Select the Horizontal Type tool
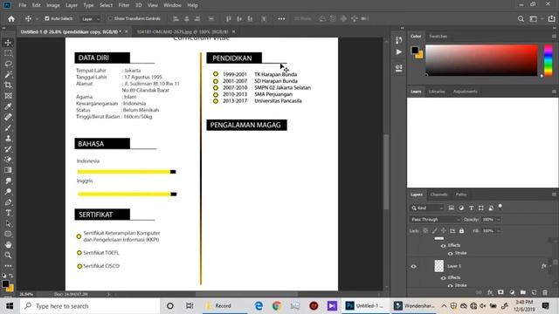 tap(8, 213)
